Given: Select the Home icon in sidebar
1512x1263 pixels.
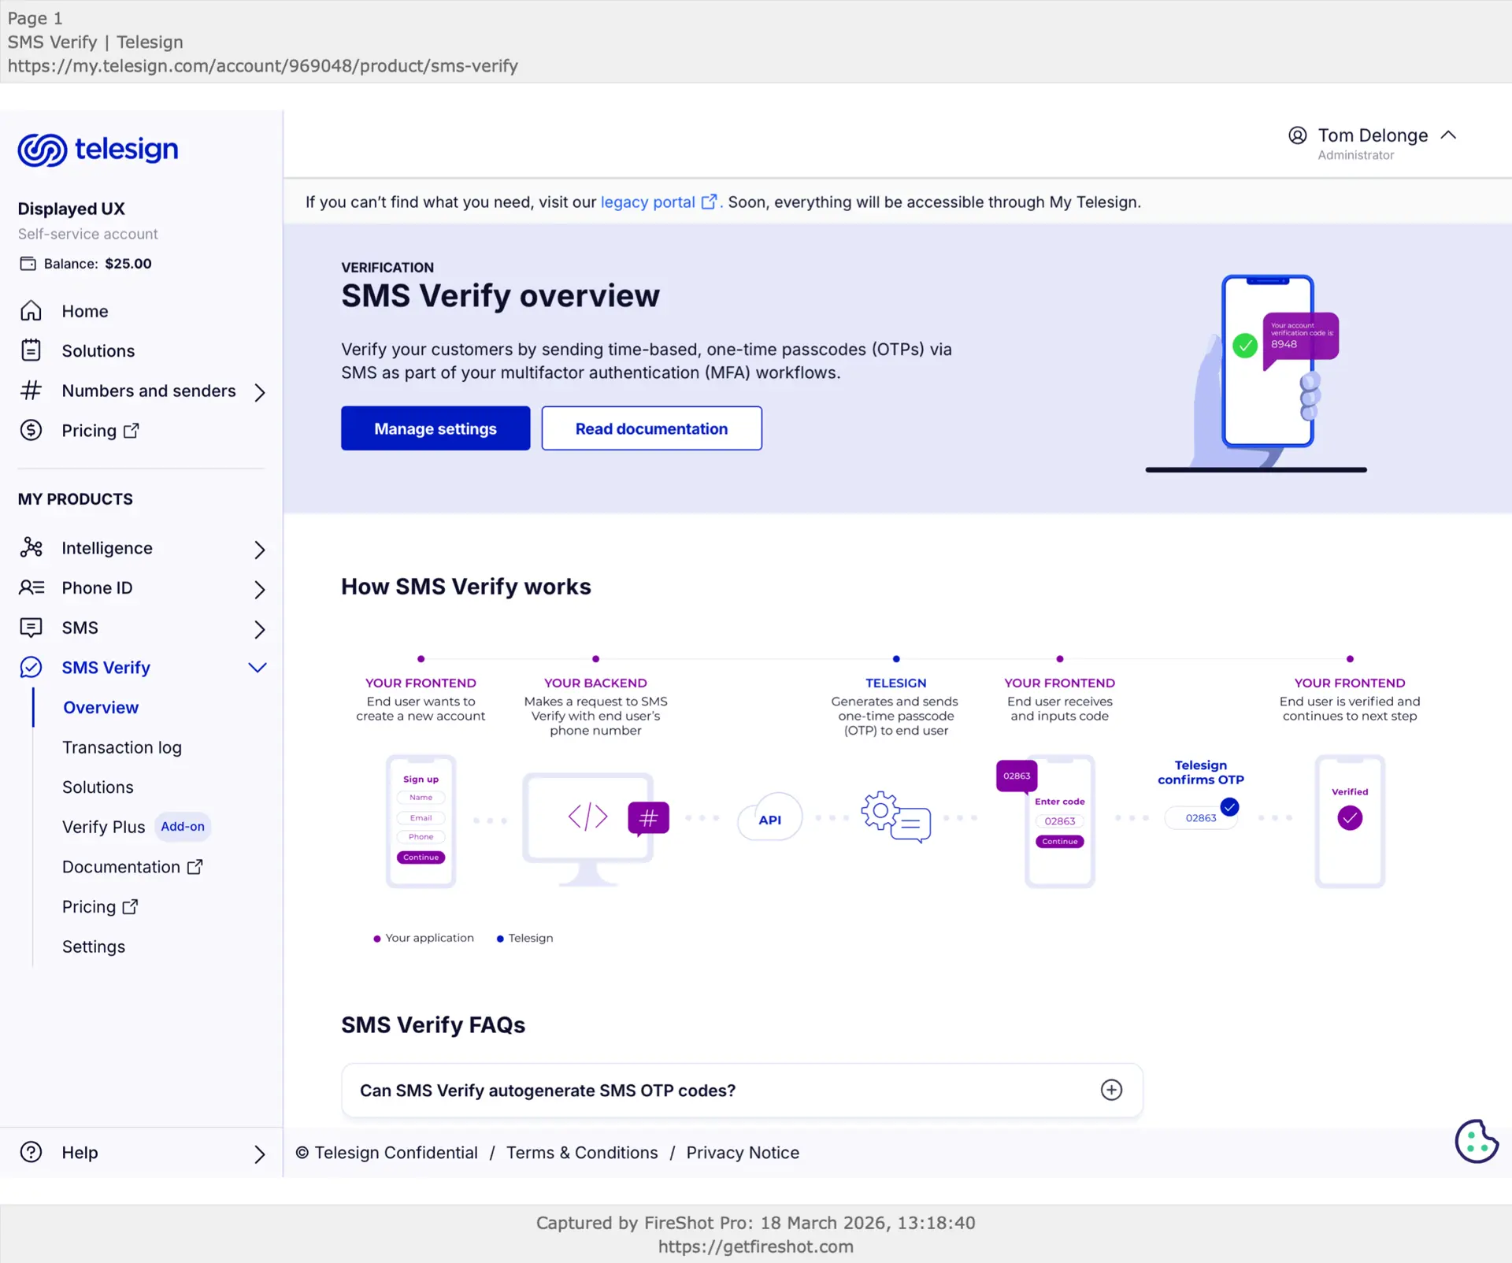Looking at the screenshot, I should click(x=31, y=310).
